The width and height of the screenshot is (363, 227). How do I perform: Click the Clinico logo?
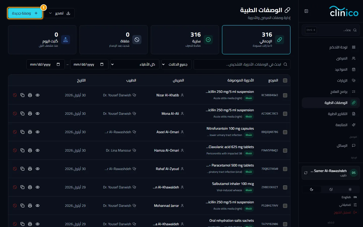(344, 11)
